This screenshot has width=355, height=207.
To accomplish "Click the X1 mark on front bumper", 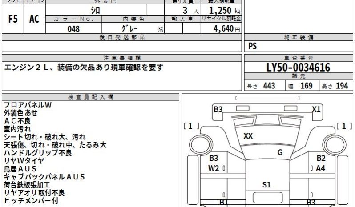I will [x=316, y=110].
